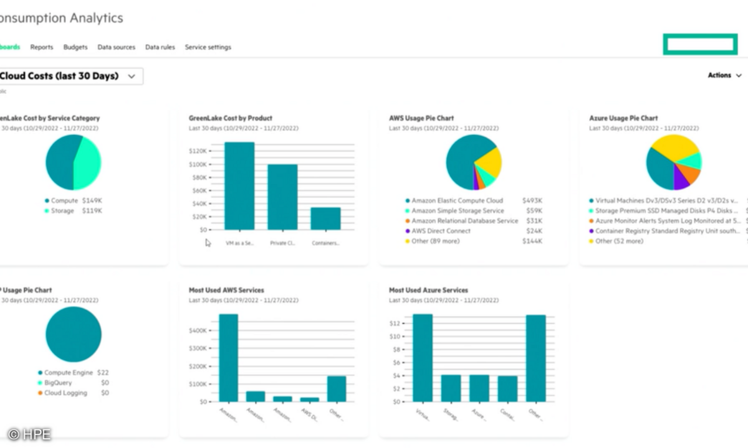
Task: Click the $144K value in AWS legend
Action: coord(533,241)
